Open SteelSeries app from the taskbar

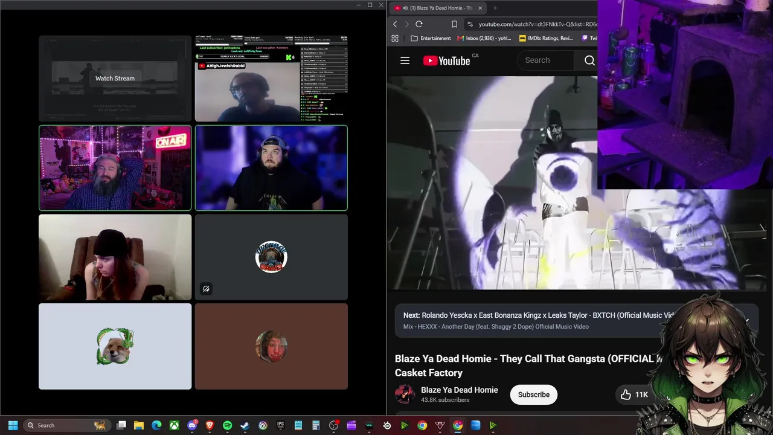387,425
